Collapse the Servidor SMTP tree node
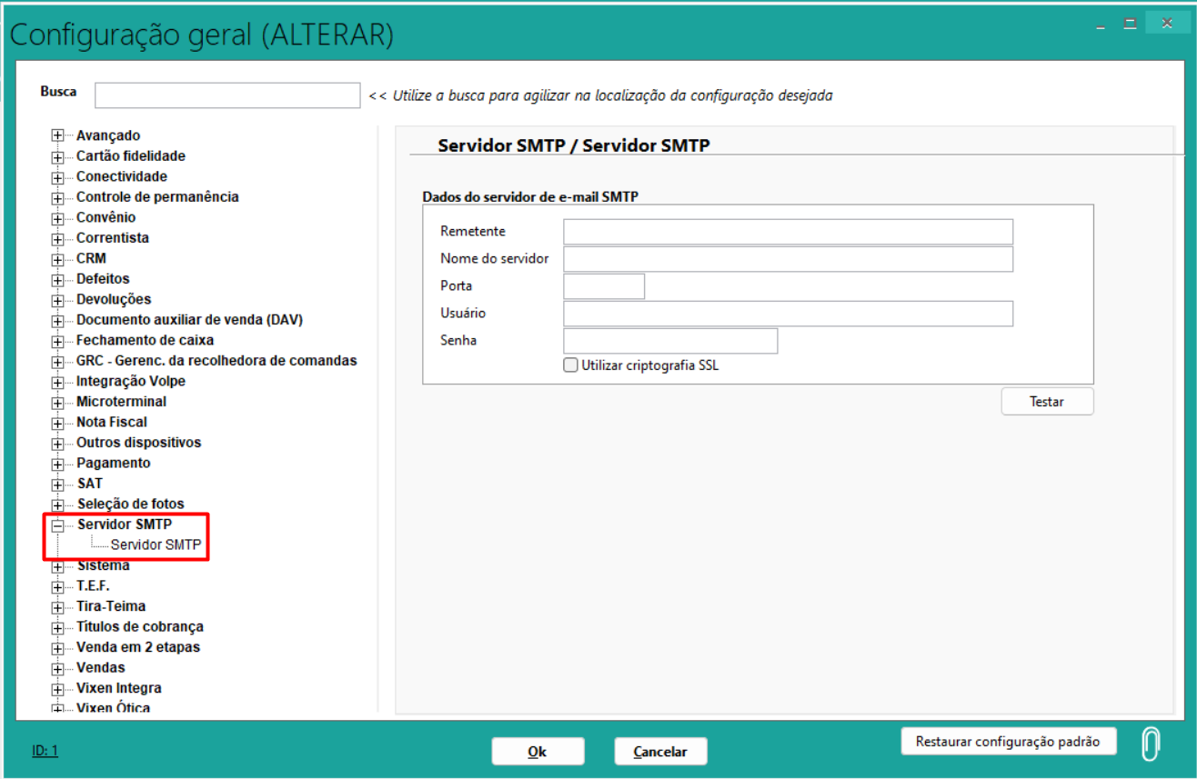1197x779 pixels. (x=58, y=525)
